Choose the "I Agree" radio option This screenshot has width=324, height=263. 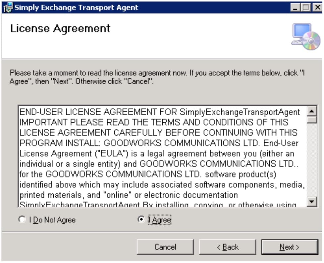point(141,220)
